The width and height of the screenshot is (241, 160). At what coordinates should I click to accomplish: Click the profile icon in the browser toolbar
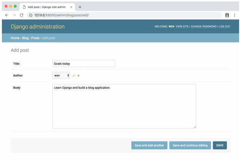coord(227,15)
